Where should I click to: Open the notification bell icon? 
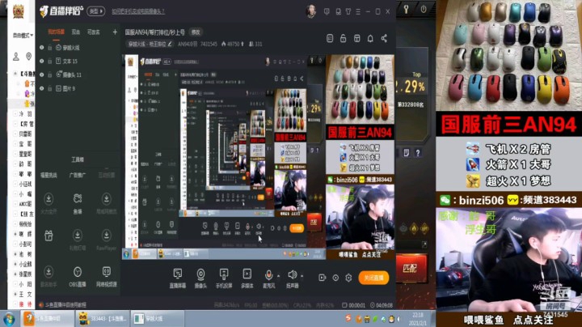coord(370,38)
